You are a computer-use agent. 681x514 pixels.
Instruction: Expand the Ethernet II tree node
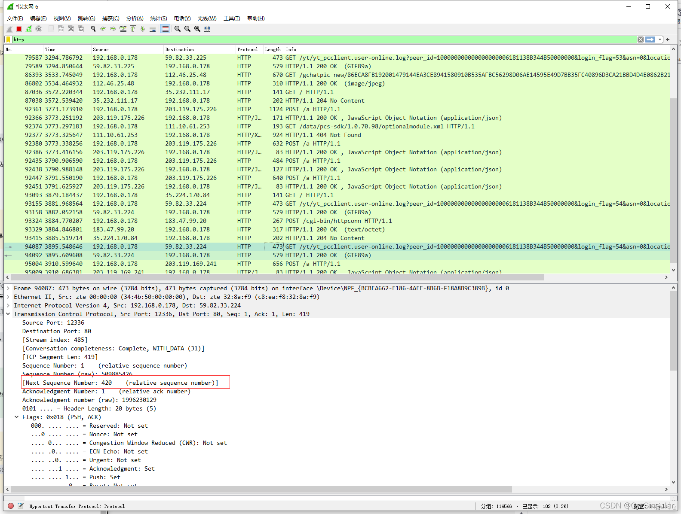click(8, 297)
